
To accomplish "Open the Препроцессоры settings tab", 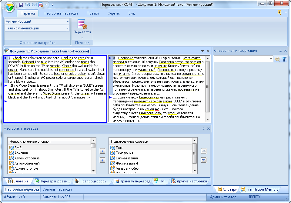I will click(91, 181).
